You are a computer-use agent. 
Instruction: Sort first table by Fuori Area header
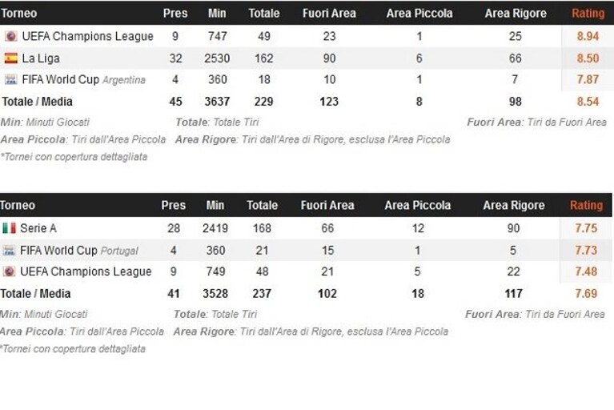point(329,14)
